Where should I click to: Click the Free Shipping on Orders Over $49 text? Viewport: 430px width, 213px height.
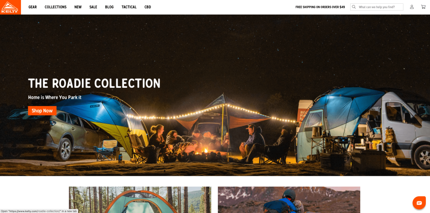pos(320,7)
